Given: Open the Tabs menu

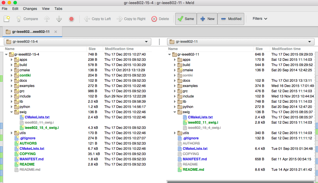Looking at the screenshot, I should [x=58, y=9].
